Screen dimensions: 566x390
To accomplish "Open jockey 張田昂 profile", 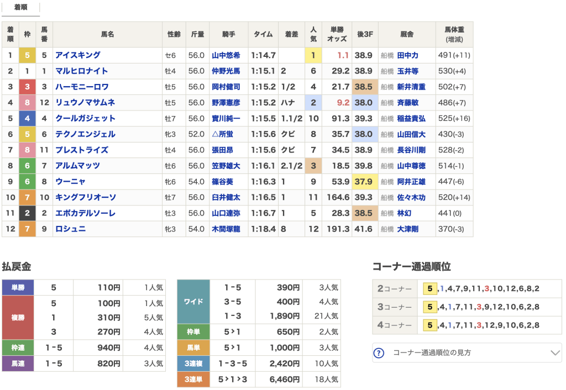I will coord(222,150).
